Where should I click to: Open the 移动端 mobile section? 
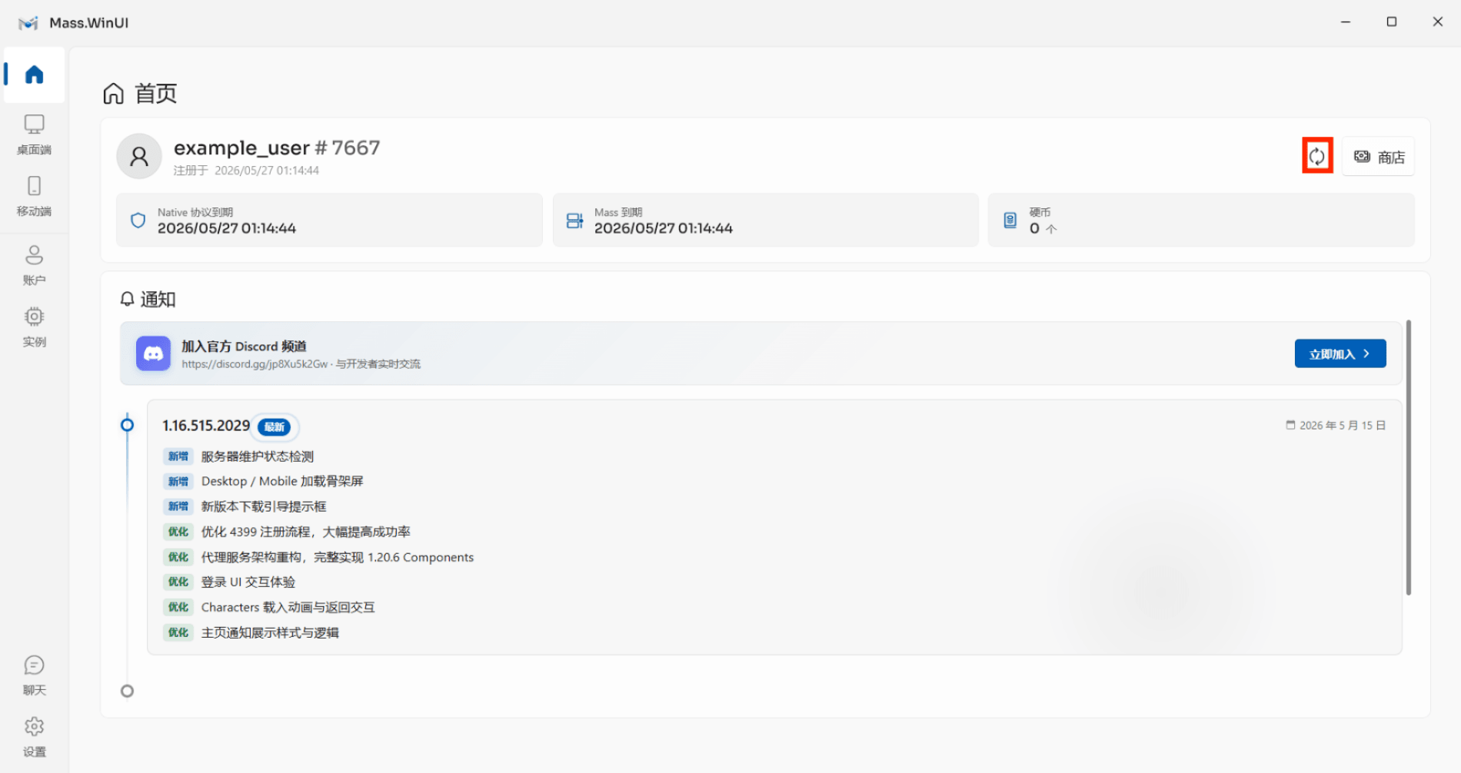[34, 196]
